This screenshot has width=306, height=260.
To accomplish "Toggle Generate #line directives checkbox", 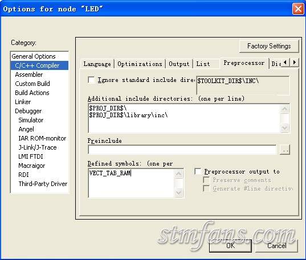I will pyautogui.click(x=206, y=188).
